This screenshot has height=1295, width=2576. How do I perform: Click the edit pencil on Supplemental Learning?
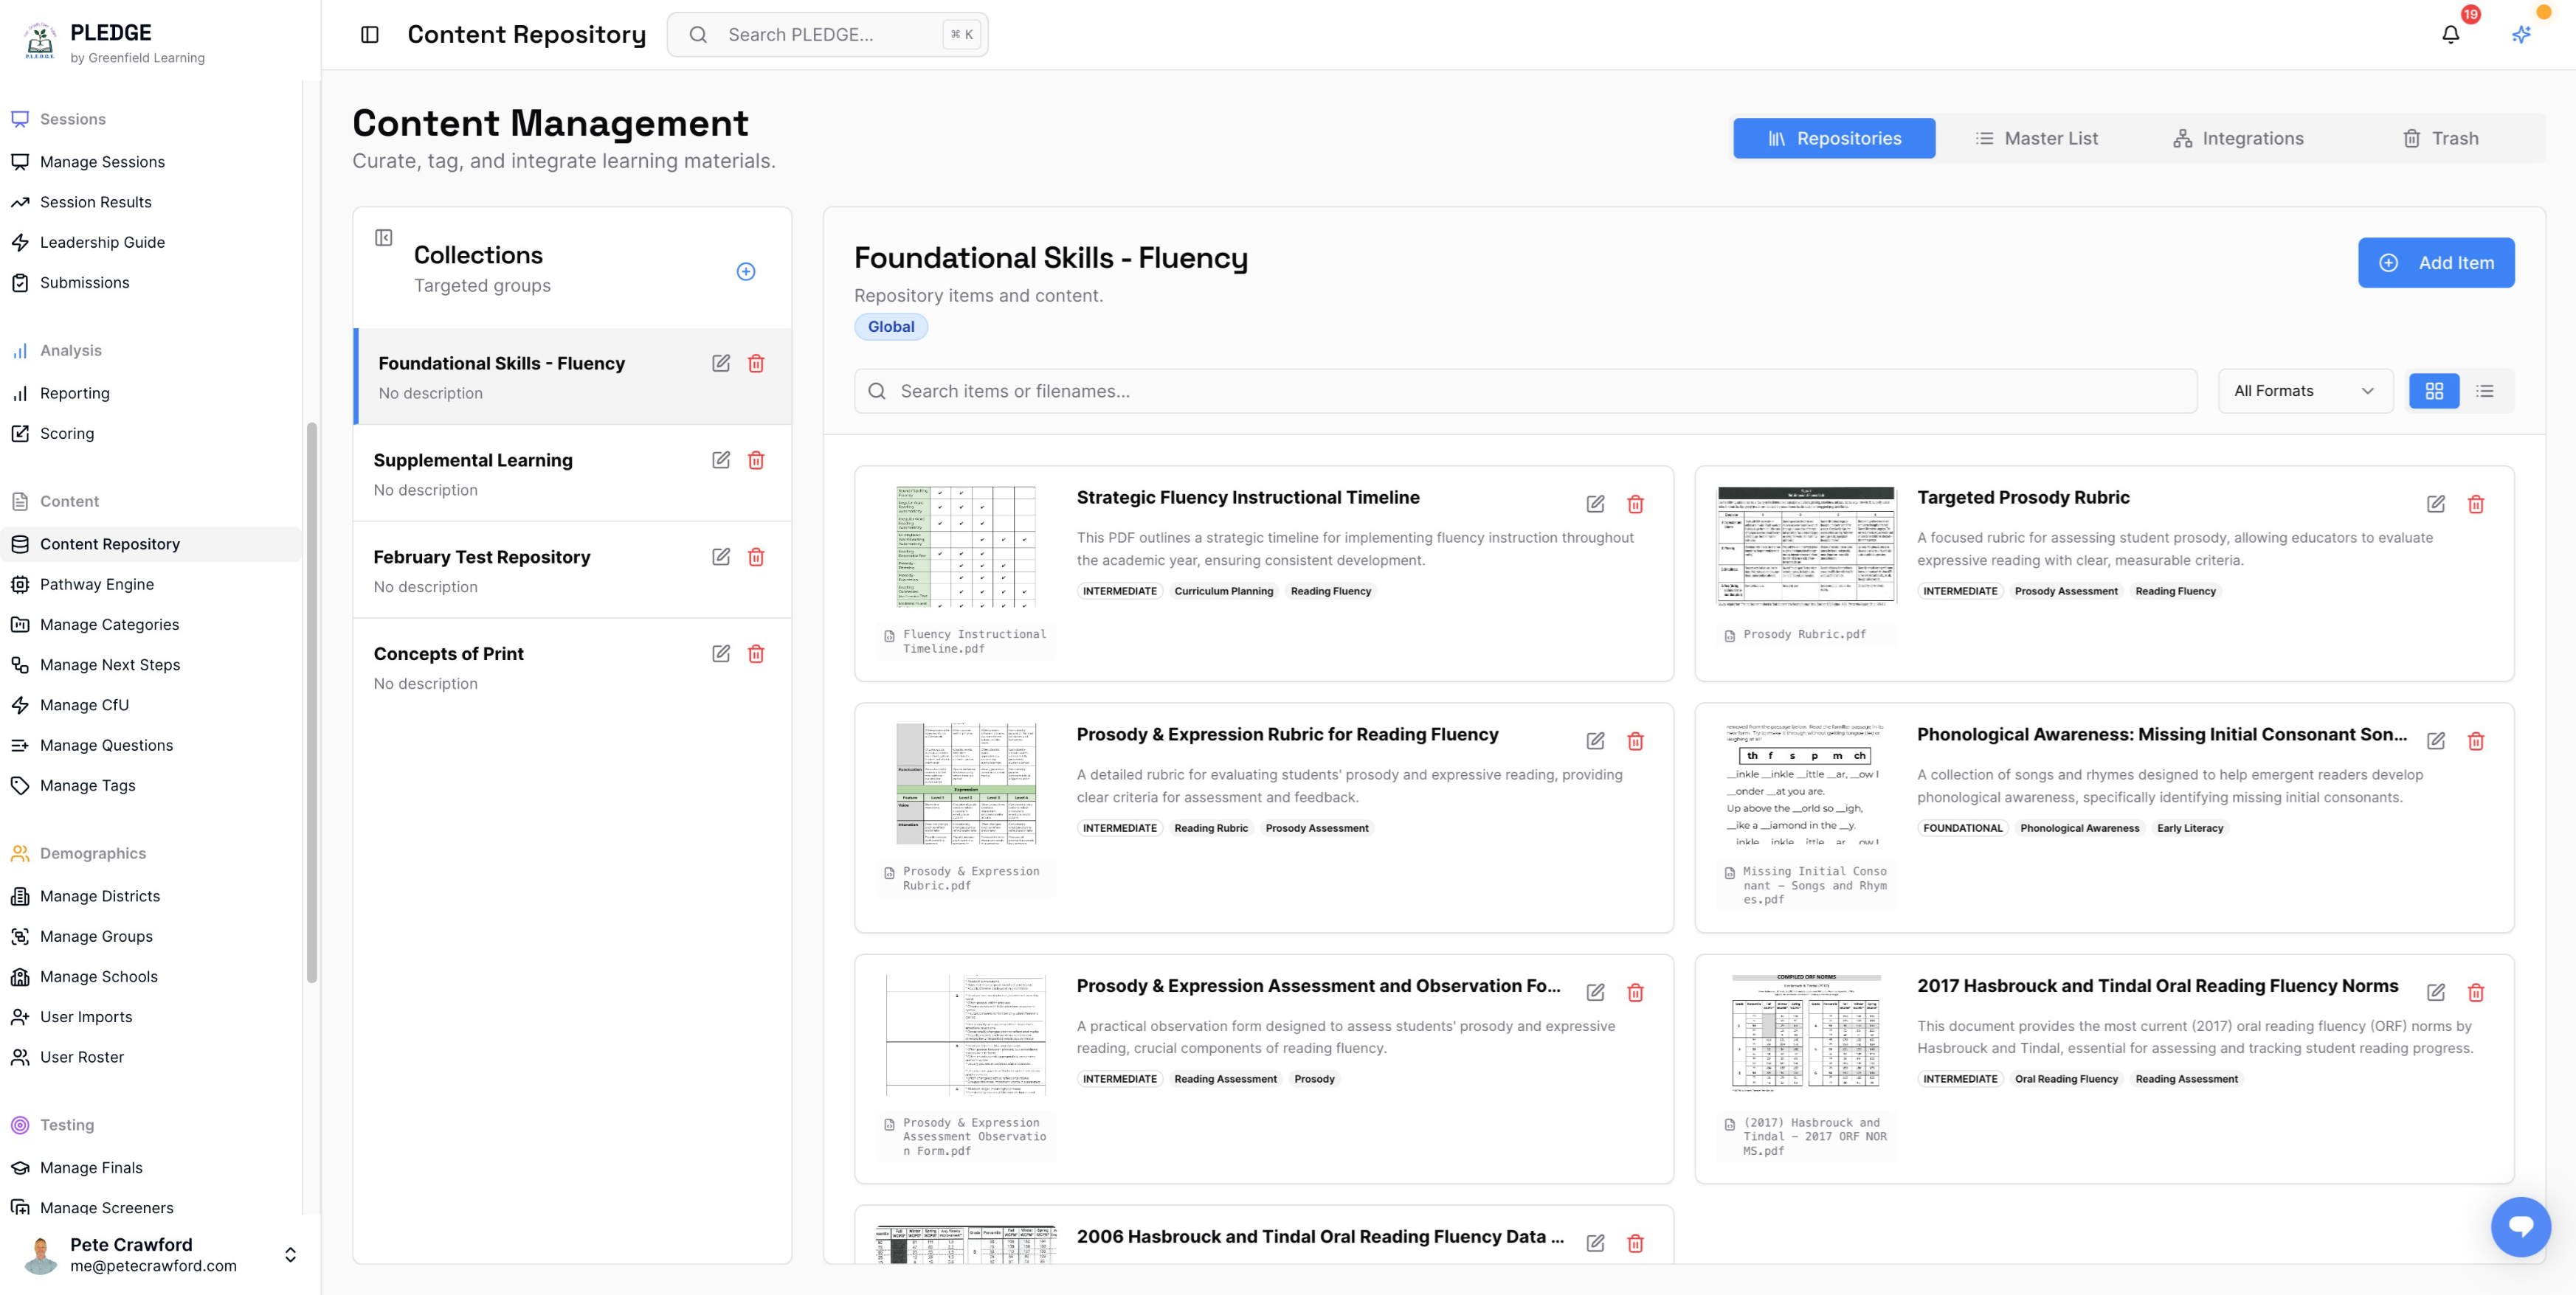pos(721,459)
